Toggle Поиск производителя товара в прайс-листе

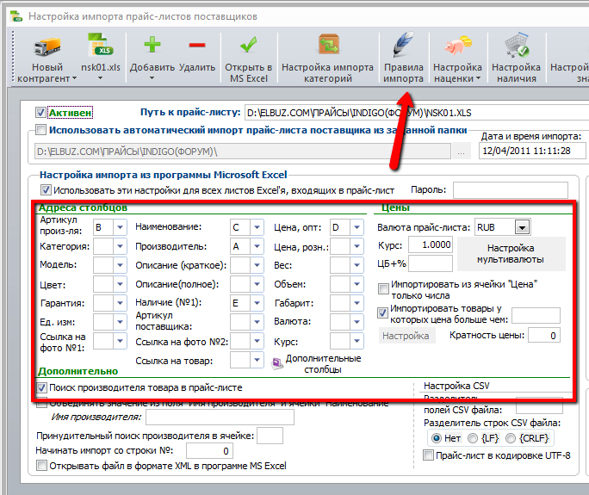pyautogui.click(x=41, y=387)
